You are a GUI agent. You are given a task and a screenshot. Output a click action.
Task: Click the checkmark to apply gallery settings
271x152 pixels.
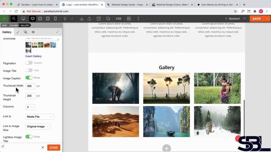pos(57,32)
